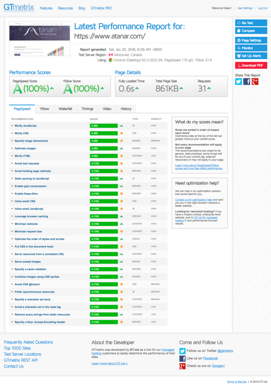Image resolution: width=271 pixels, height=387 pixels.
Task: Open the GTmetrix REST API link
Action: 21,360
